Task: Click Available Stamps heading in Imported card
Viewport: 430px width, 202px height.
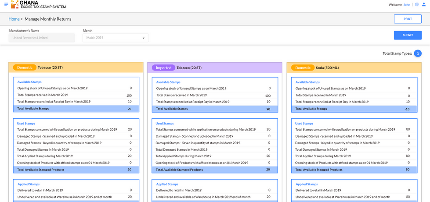Action: tap(168, 82)
